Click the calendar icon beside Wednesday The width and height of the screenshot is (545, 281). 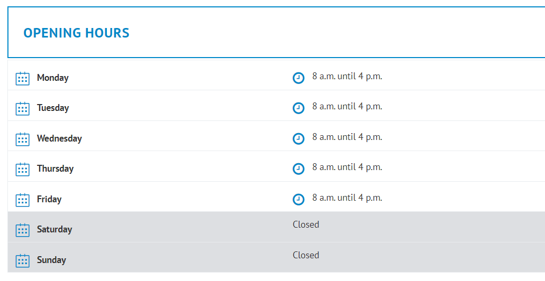(x=22, y=139)
